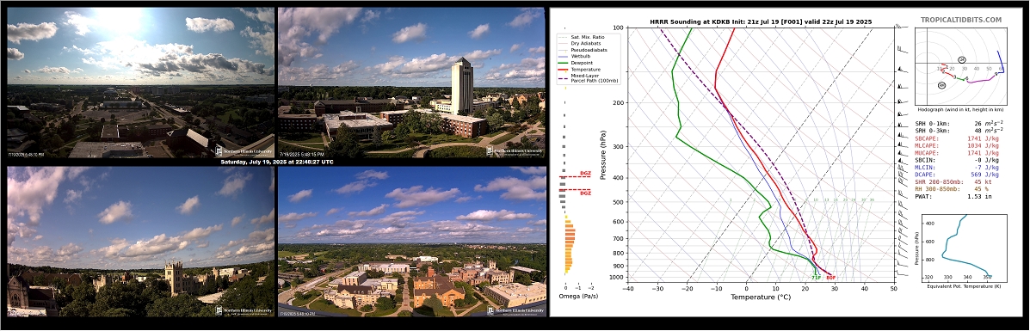Open the TROPICALTIDBITS.COM link
This screenshot has width=1030, height=331.
point(961,21)
